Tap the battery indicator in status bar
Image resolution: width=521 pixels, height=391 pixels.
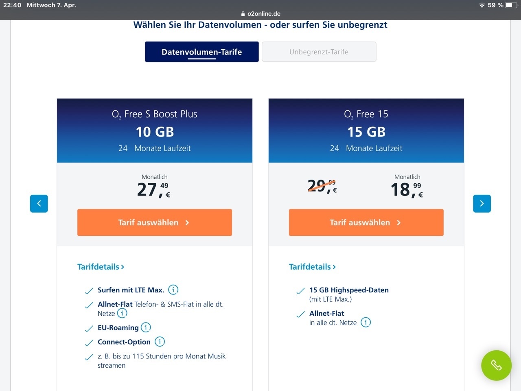[x=512, y=5]
